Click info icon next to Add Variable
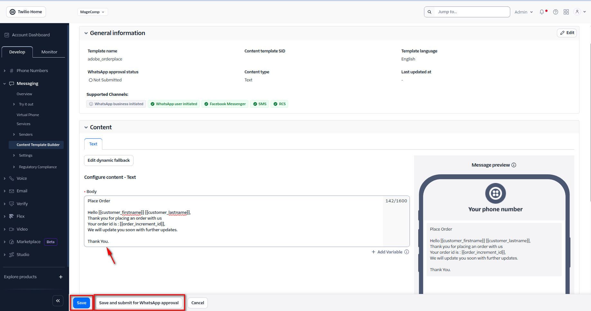591x311 pixels. (407, 252)
